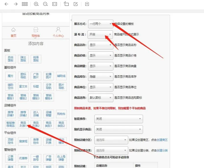Add the 商品列表1 component

[x=23, y=124]
